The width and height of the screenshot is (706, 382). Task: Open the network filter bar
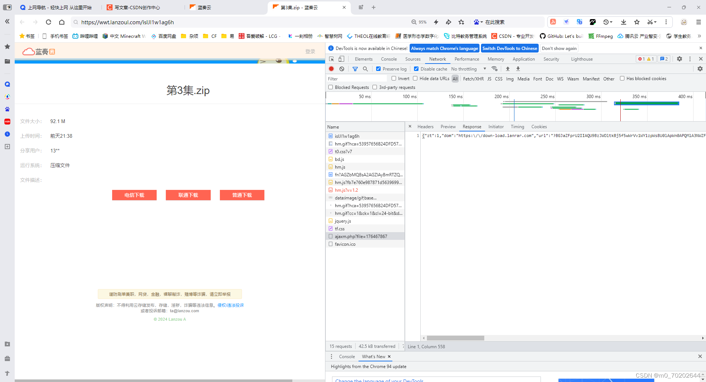355,69
